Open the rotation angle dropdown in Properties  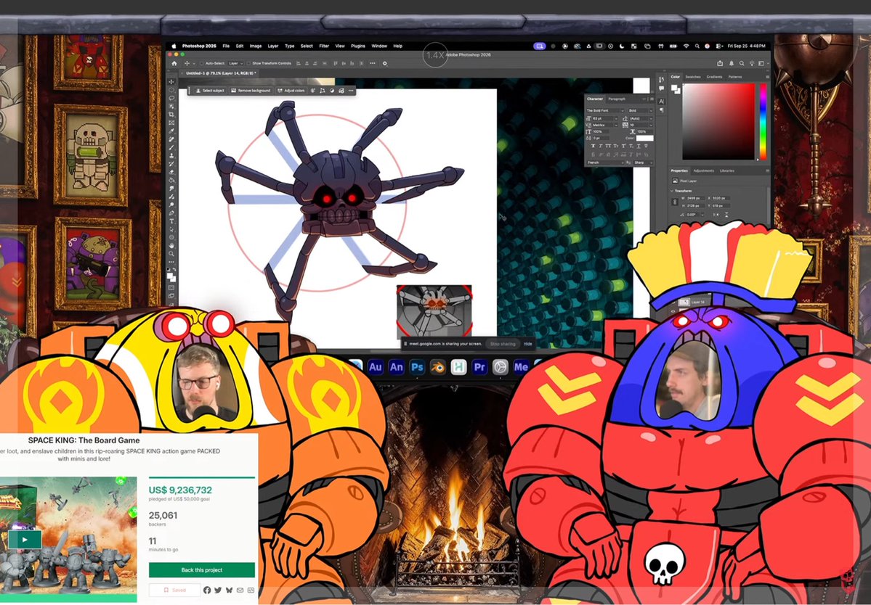coord(702,215)
